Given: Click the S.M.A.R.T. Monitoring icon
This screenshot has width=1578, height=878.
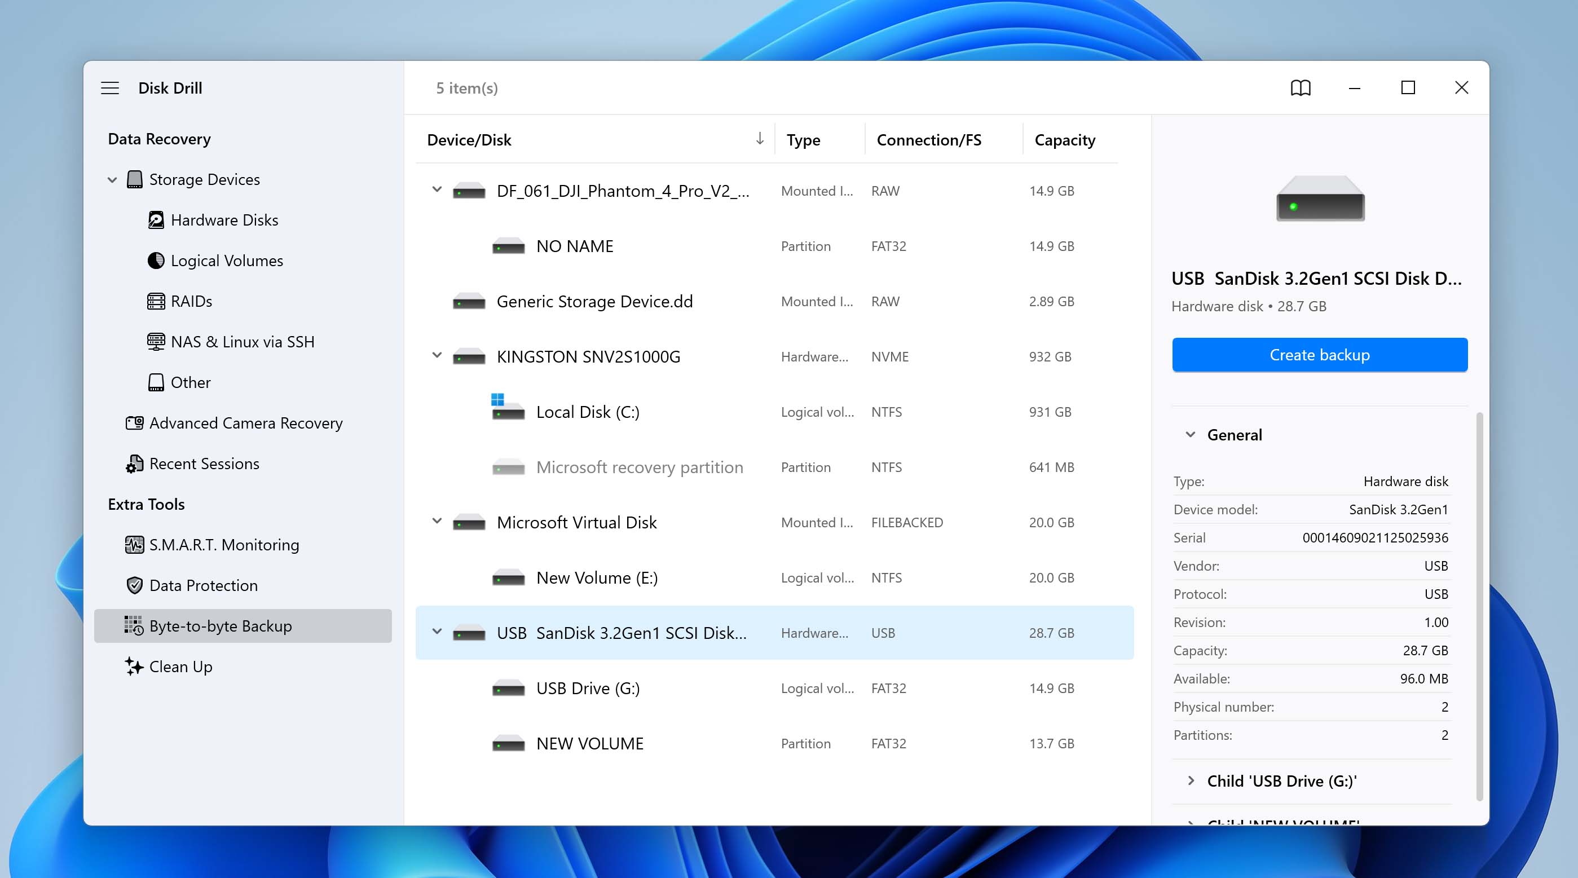Looking at the screenshot, I should tap(134, 545).
